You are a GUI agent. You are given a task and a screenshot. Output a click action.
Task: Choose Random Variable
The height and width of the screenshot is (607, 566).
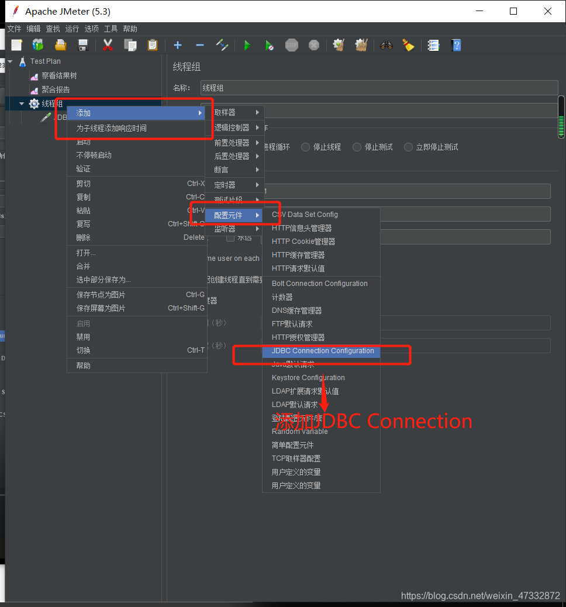[x=321, y=432]
